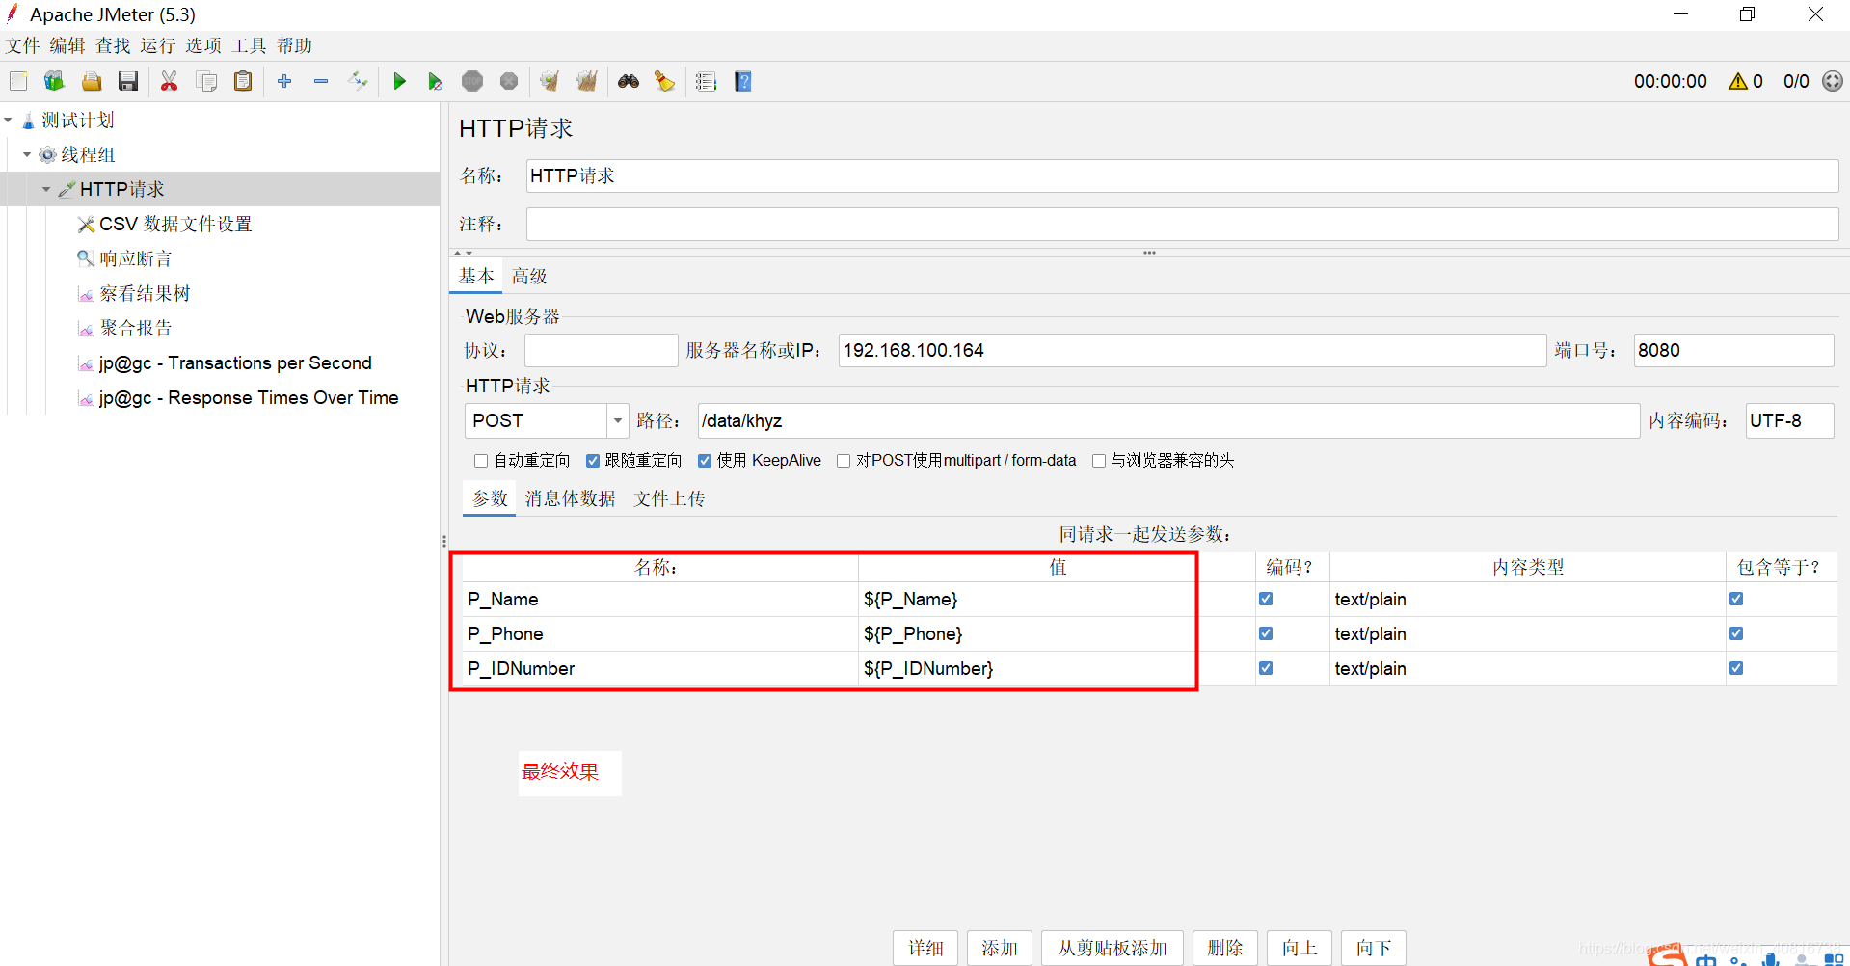Click the 详细 button

[925, 949]
